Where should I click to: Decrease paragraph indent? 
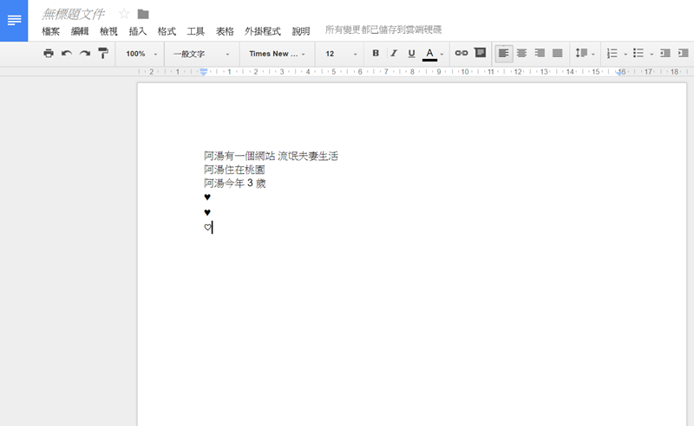[665, 54]
